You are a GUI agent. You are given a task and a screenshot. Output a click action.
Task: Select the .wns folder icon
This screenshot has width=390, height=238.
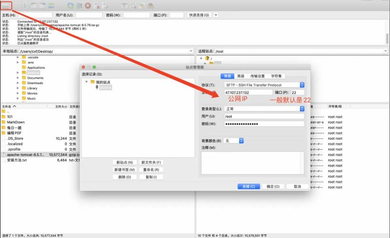click(x=24, y=62)
